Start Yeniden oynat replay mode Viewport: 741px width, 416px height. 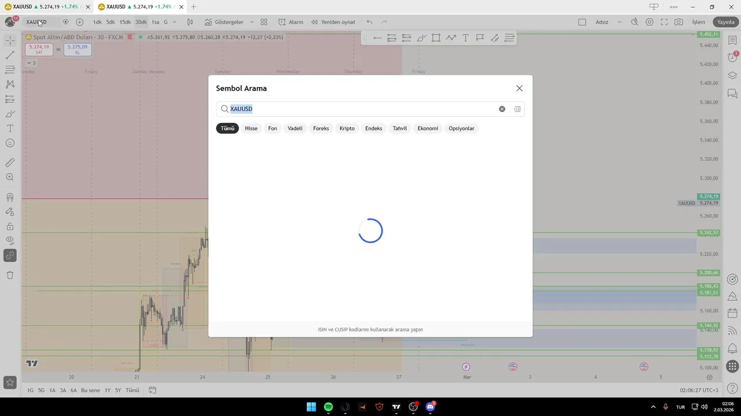[333, 22]
